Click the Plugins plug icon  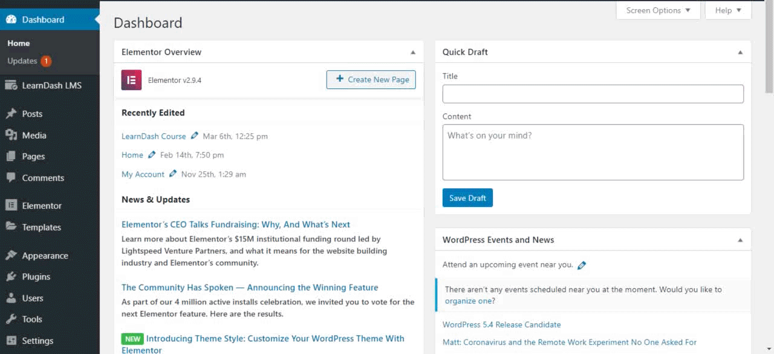(x=11, y=277)
